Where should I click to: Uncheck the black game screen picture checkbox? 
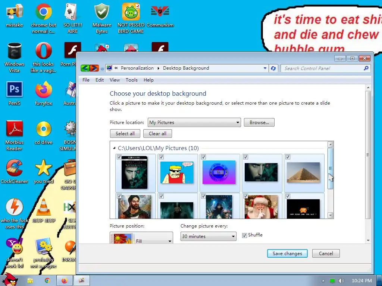coord(288,196)
